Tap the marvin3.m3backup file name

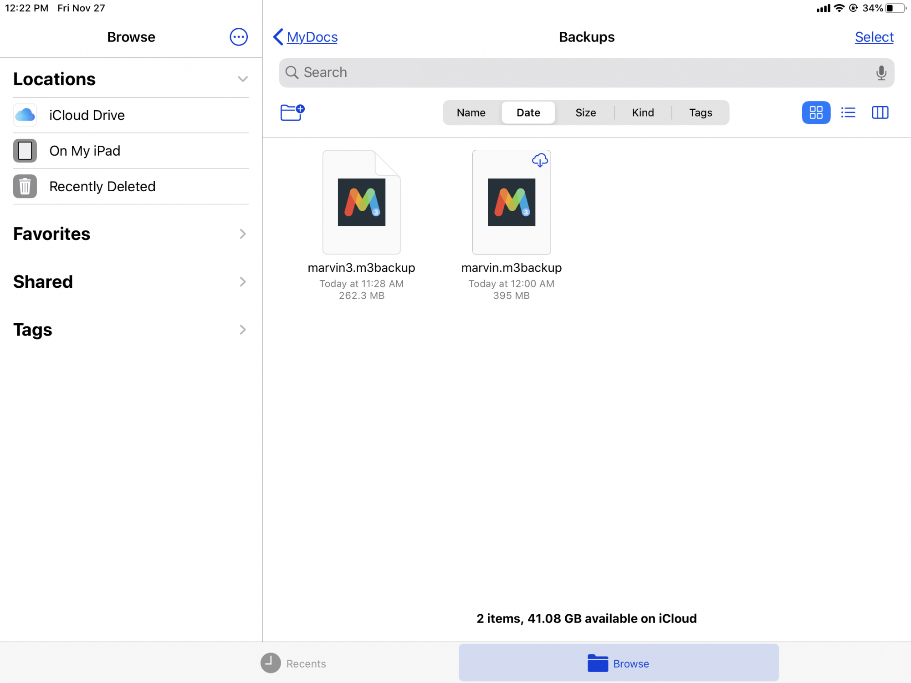tap(361, 268)
